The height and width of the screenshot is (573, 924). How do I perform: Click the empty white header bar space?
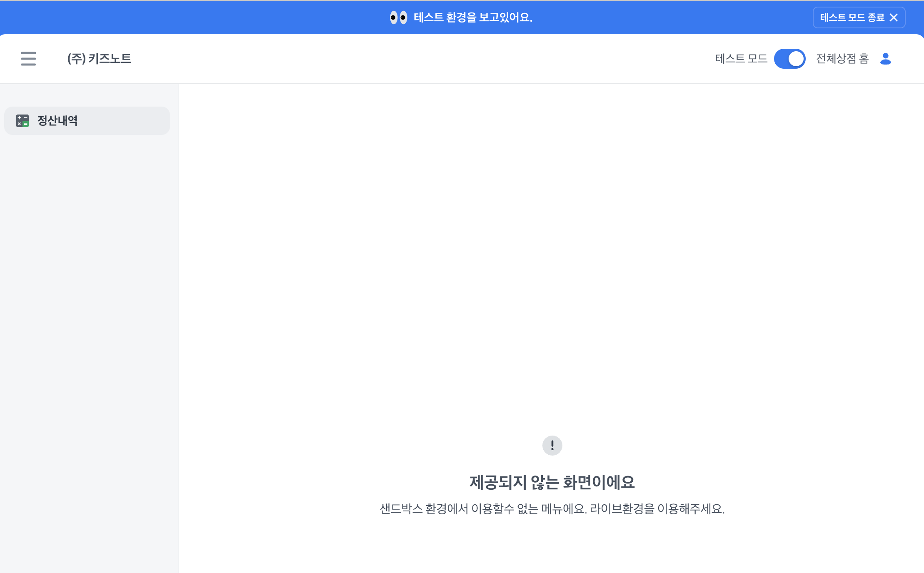pyautogui.click(x=417, y=59)
